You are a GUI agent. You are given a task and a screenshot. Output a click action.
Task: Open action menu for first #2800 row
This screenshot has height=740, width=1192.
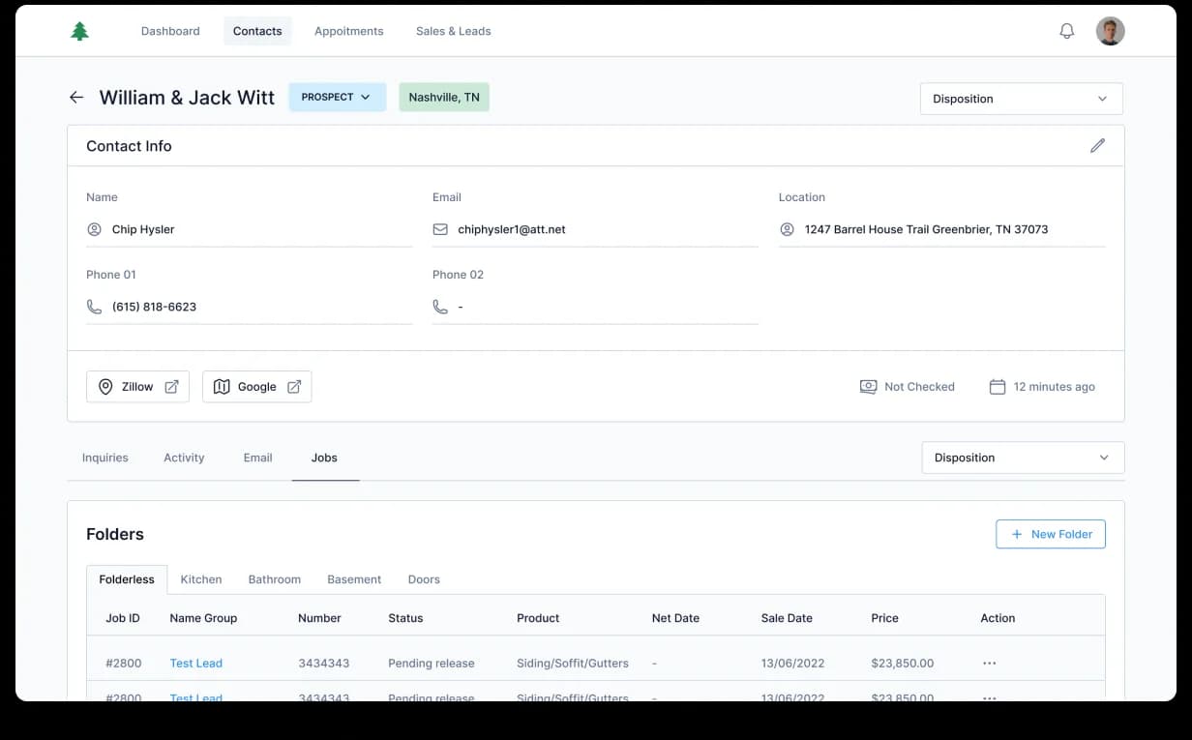coord(989,664)
